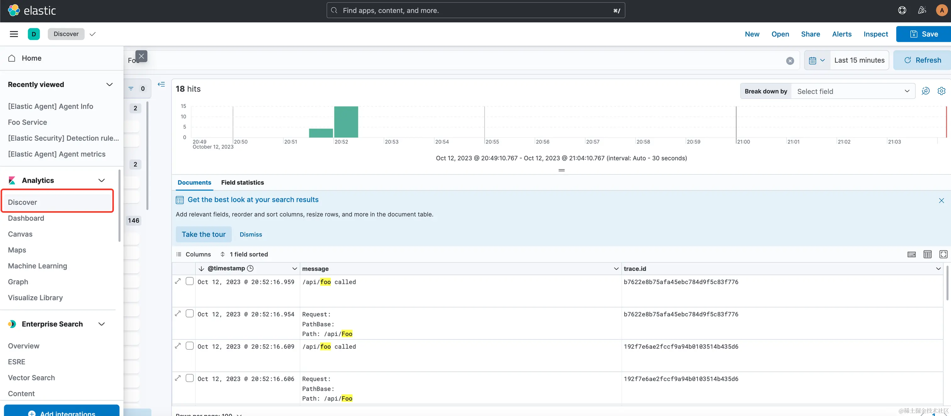Open the hamburger navigation menu icon

click(14, 34)
